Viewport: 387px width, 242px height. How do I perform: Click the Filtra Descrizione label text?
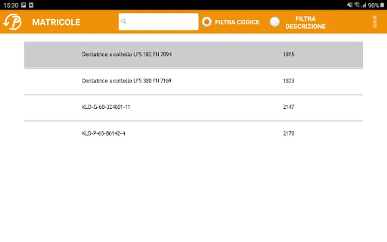click(x=305, y=23)
